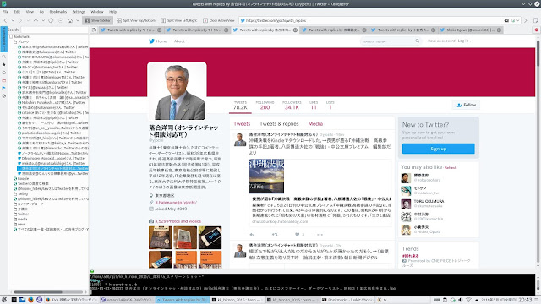Open the 3,529 Photos and videos link
This screenshot has height=304, width=541.
pyautogui.click(x=178, y=221)
